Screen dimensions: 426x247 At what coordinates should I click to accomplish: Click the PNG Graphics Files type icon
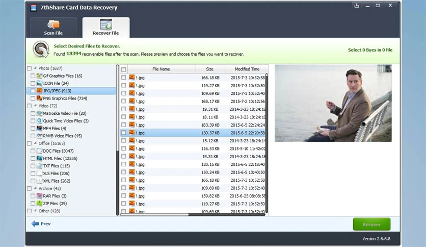[x=39, y=98]
